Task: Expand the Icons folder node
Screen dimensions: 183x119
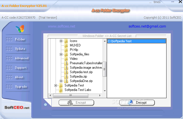Action: tap(61, 41)
